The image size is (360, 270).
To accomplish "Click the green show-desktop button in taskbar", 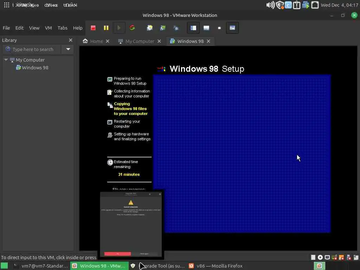I will click(4, 266).
